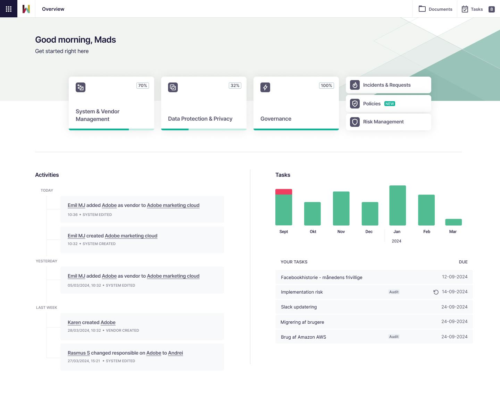This screenshot has width=500, height=409.
Task: Open the Adobe marketing cloud link
Action: 173,205
